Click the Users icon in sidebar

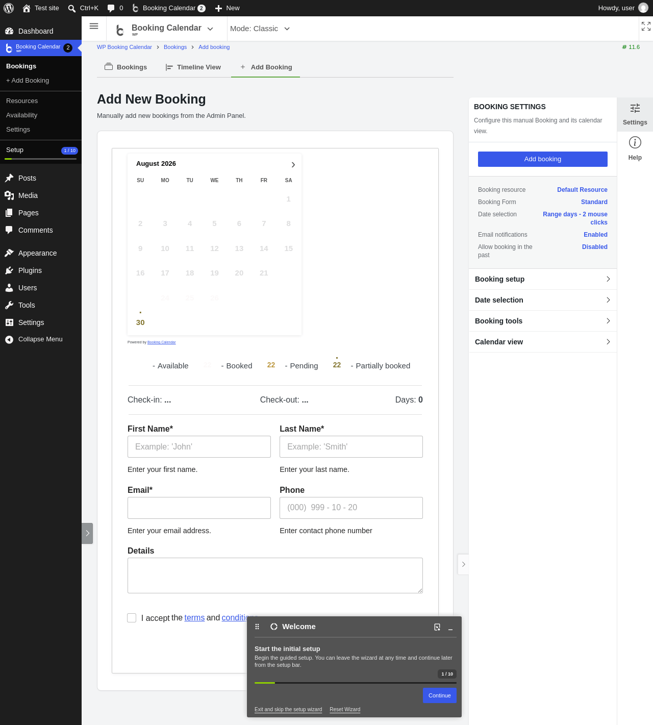pos(9,288)
